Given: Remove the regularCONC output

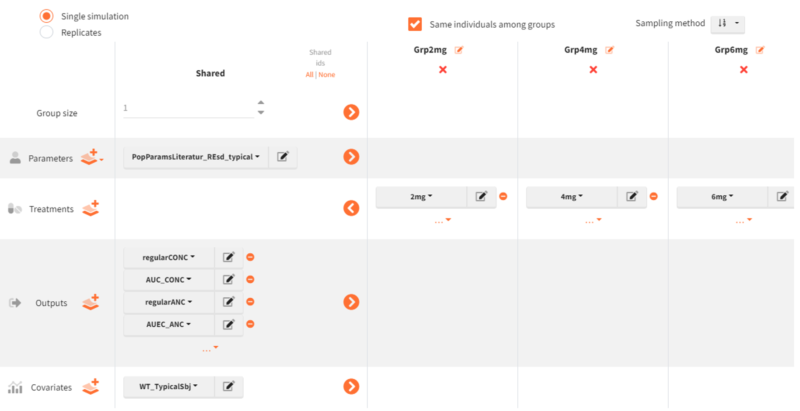Looking at the screenshot, I should tap(250, 257).
